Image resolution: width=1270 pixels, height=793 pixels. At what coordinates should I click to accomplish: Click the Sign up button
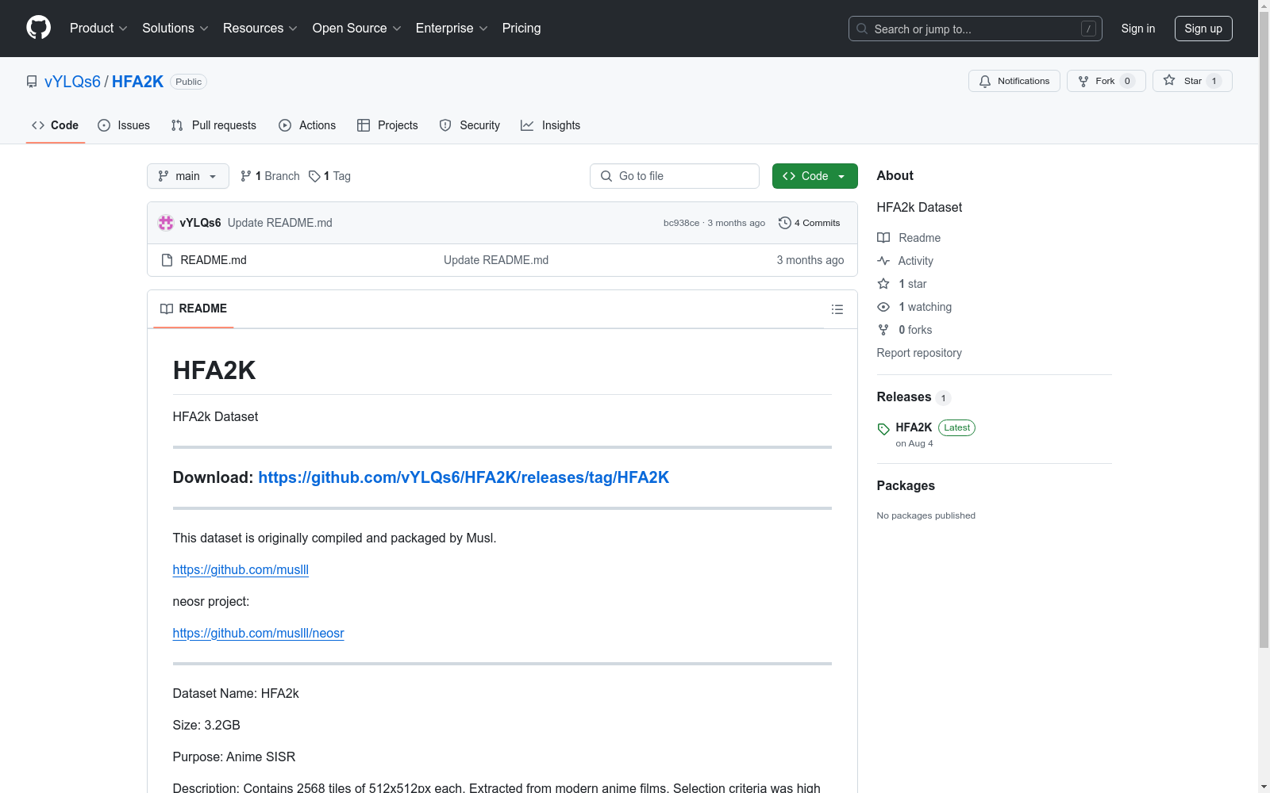coord(1203,29)
